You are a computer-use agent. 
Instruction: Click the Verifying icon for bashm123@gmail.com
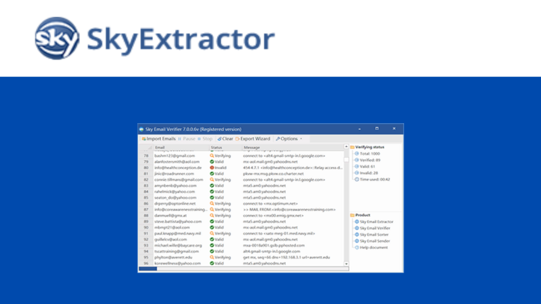(x=212, y=156)
